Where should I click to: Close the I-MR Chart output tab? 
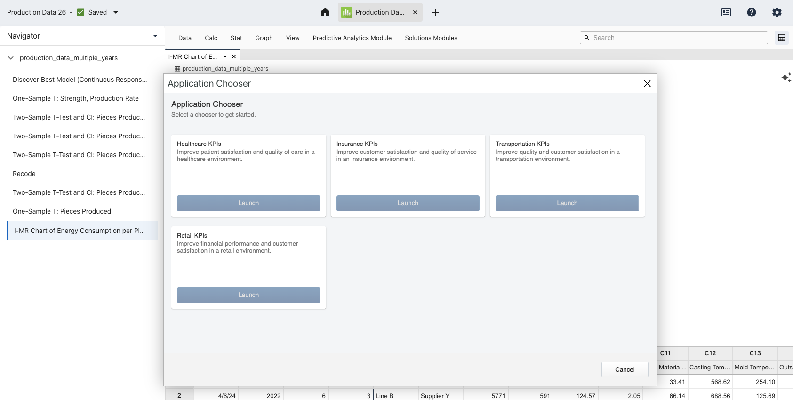[x=234, y=56]
